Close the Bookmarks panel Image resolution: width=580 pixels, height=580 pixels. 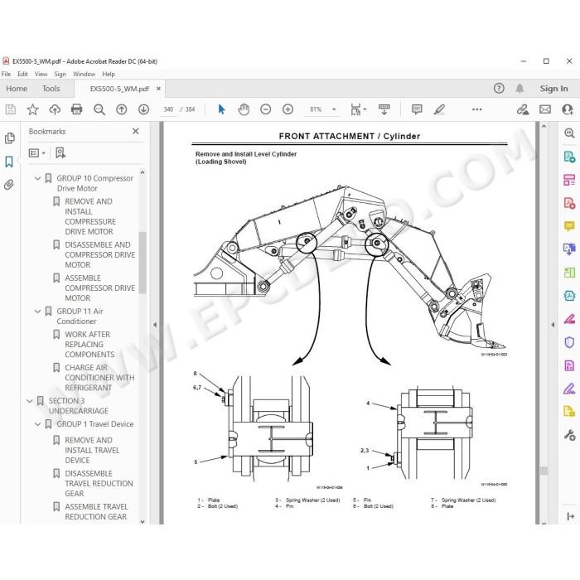point(136,131)
